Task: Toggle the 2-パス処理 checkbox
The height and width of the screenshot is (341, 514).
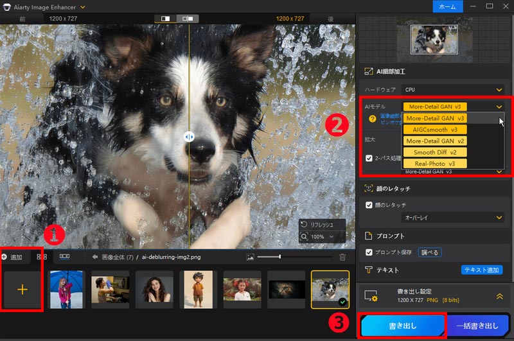Action: (369, 158)
